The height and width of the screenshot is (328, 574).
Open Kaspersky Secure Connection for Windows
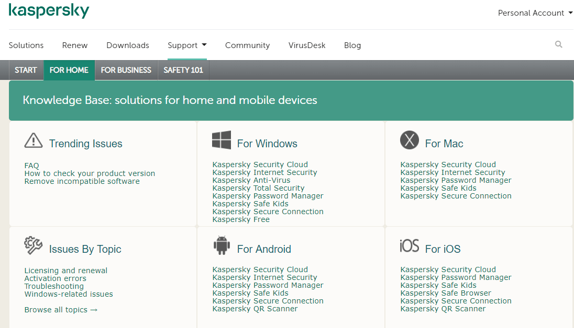[x=268, y=212]
